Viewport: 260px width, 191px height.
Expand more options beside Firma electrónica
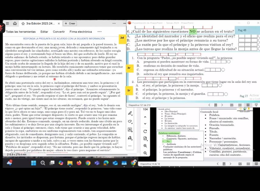[x=99, y=32]
